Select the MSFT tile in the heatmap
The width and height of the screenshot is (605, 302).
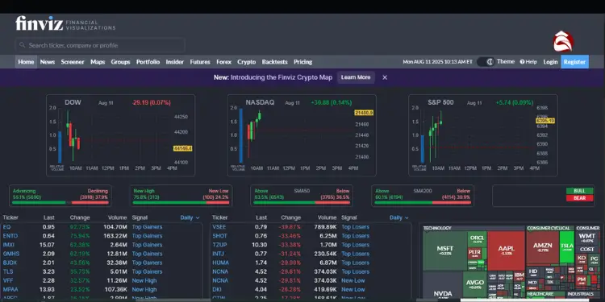pos(444,250)
